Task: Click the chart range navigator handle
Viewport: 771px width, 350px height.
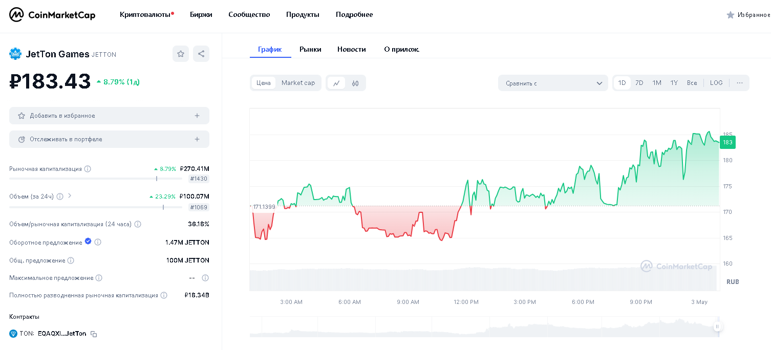Action: [717, 326]
